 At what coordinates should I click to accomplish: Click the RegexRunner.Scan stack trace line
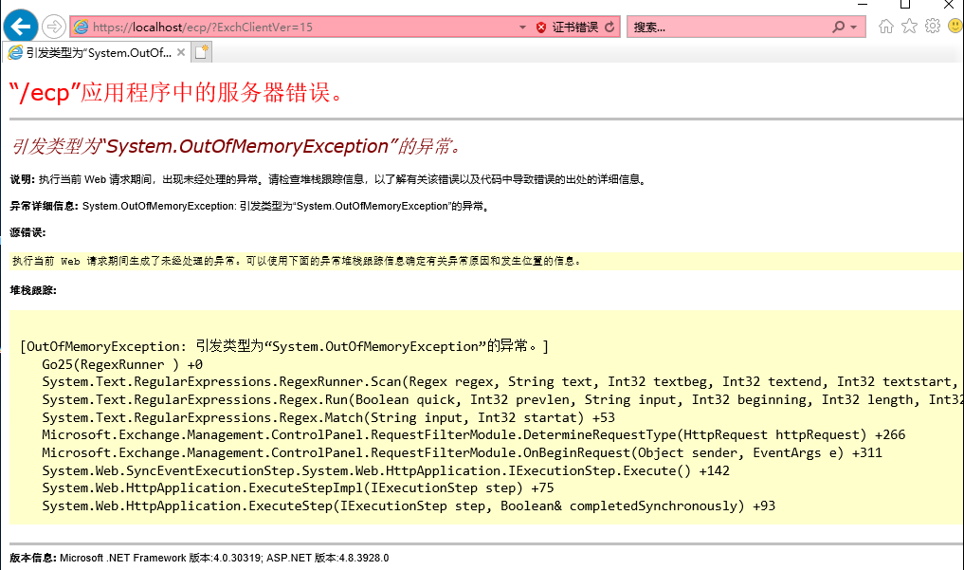click(500, 382)
